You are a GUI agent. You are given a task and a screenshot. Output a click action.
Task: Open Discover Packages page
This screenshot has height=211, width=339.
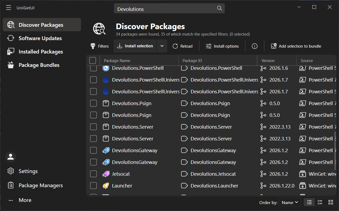pos(42,25)
